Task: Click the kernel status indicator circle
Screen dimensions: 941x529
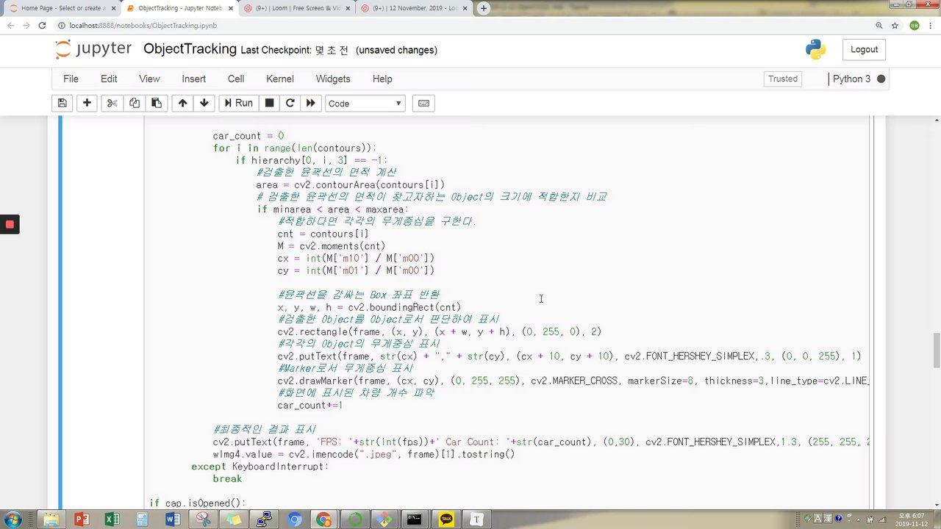Action: (881, 79)
